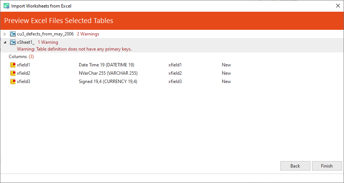Select Signed 19,4 CURRENCY type of xfield3

pyautogui.click(x=108, y=82)
